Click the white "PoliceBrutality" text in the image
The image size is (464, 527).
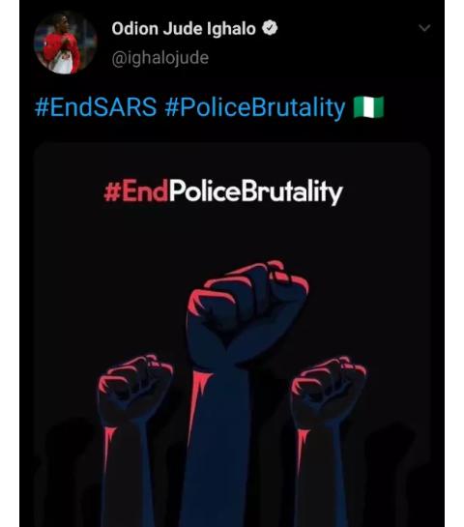256,192
